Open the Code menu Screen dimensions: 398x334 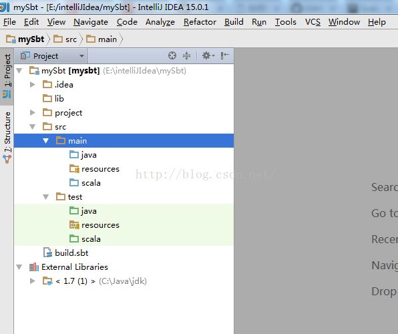tap(127, 22)
